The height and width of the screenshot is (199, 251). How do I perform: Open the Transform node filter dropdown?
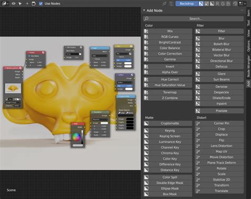click(100, 119)
